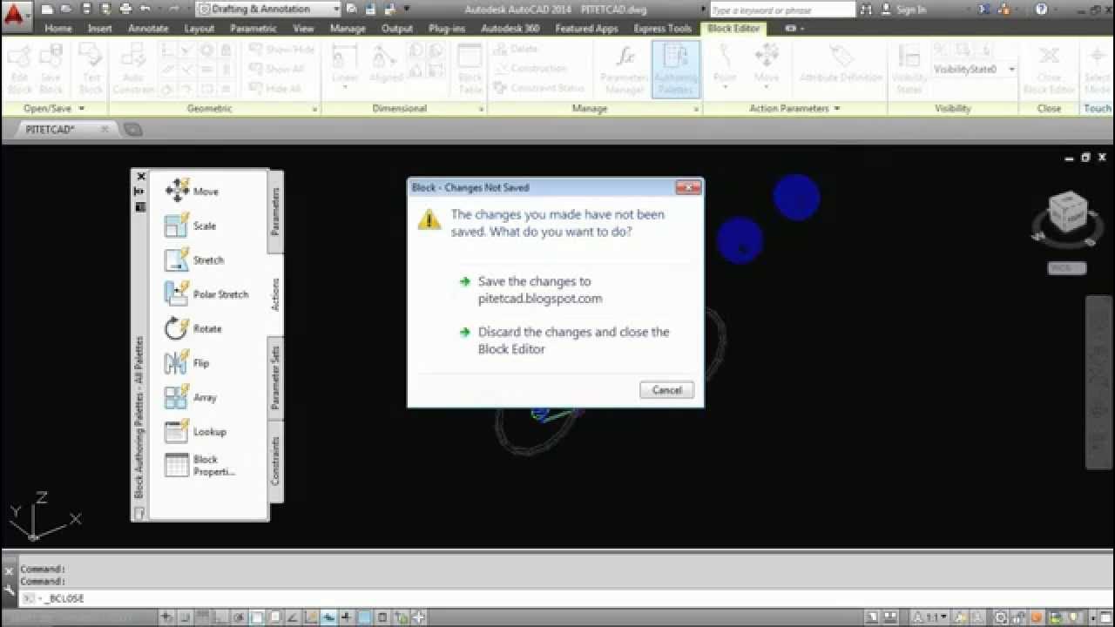Click Edit Block in the ribbon
This screenshot has height=627, width=1115.
click(19, 70)
